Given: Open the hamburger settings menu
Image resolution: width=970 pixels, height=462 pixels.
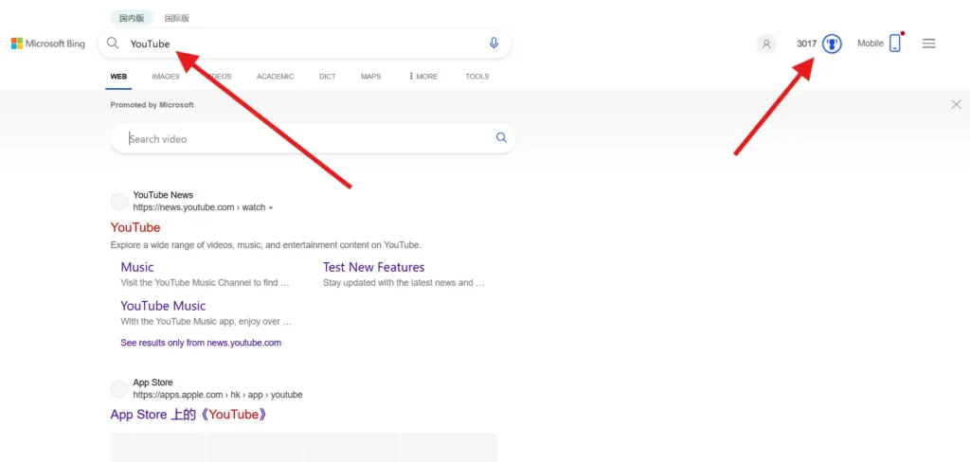Looking at the screenshot, I should pyautogui.click(x=928, y=44).
